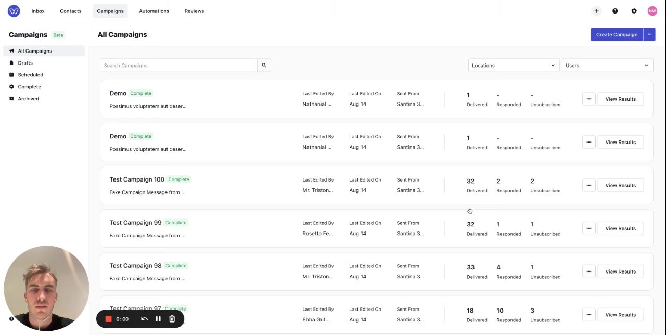The height and width of the screenshot is (335, 666).
Task: Click the NW user avatar
Action: [x=652, y=11]
